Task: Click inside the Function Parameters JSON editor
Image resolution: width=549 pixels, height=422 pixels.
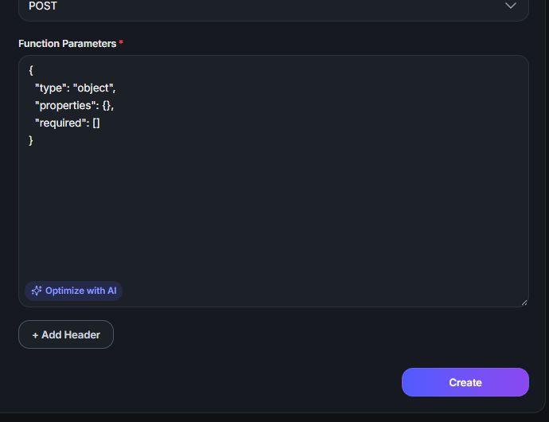Action: 274,181
